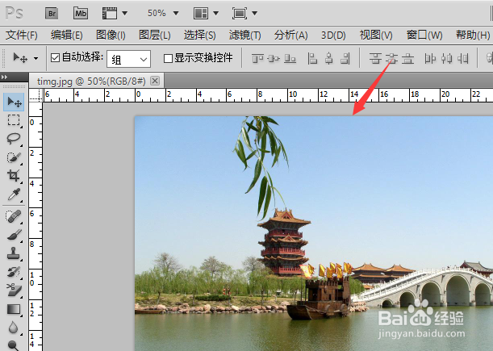Open the 视图(V) menu

[376, 35]
